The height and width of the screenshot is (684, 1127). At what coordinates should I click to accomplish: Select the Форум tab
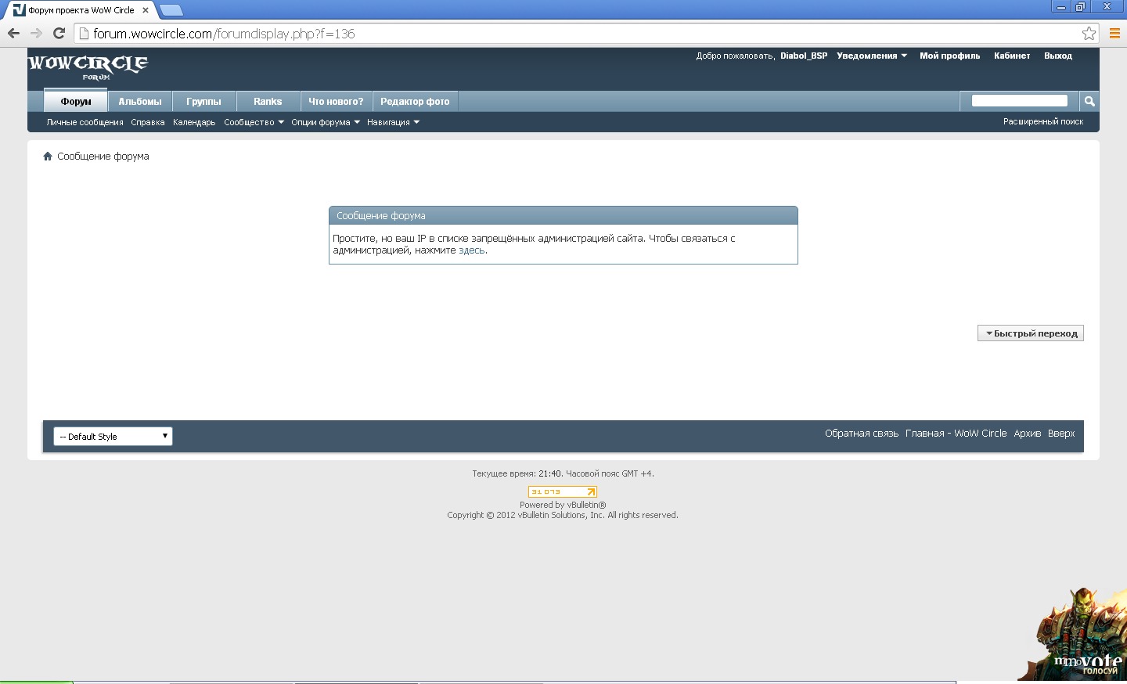coord(76,101)
